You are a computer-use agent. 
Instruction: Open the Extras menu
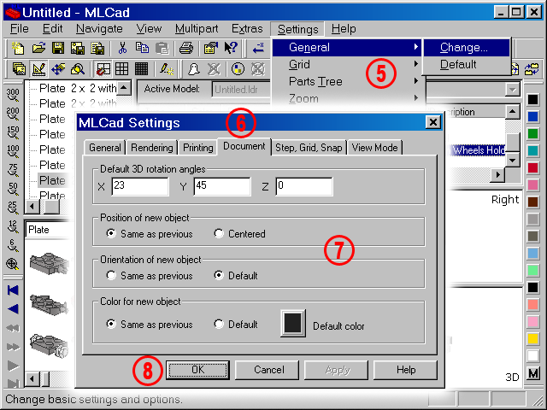click(247, 28)
